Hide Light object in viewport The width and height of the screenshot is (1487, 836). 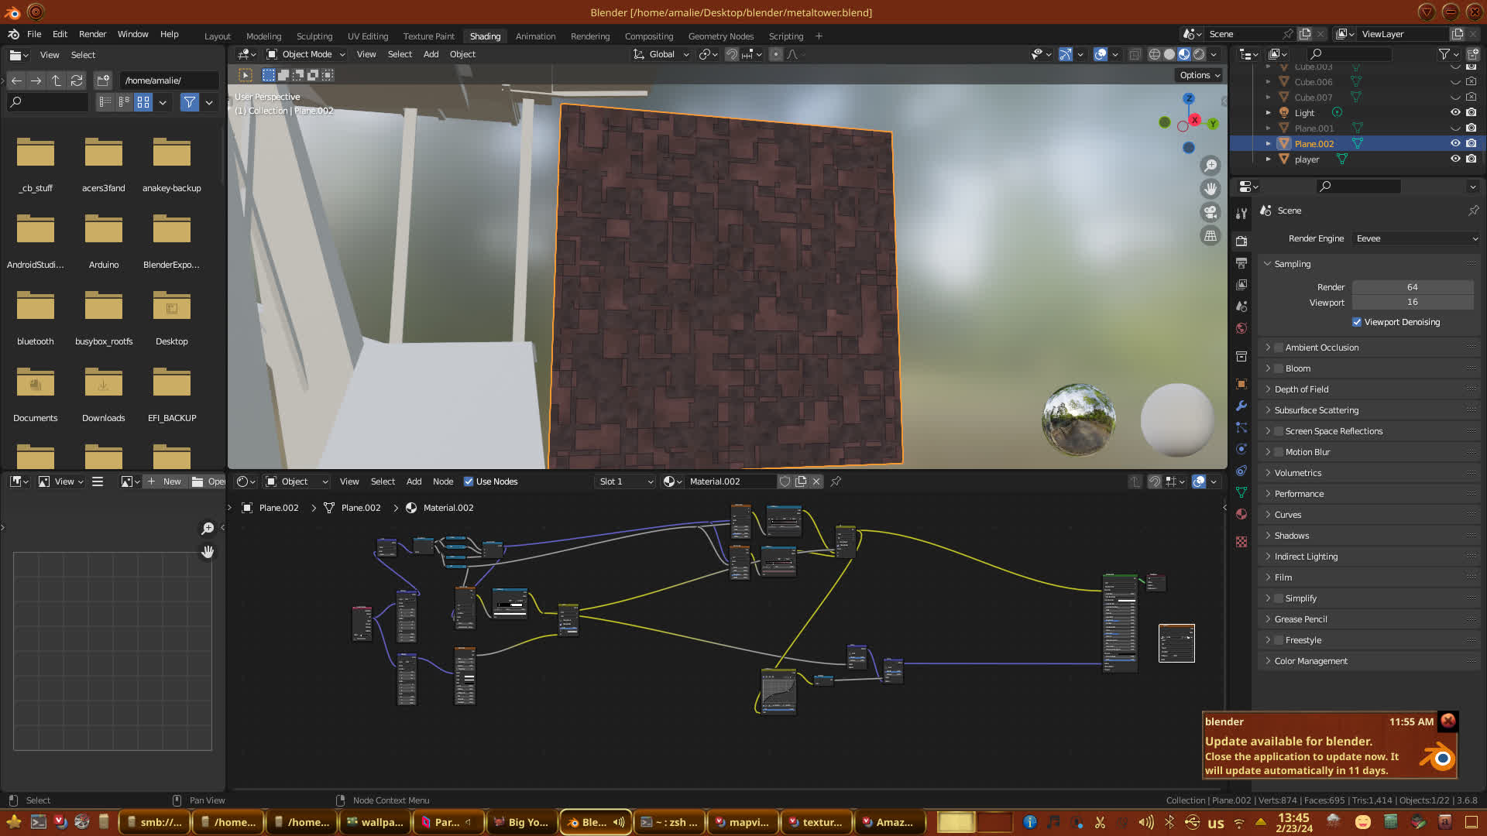[1455, 113]
